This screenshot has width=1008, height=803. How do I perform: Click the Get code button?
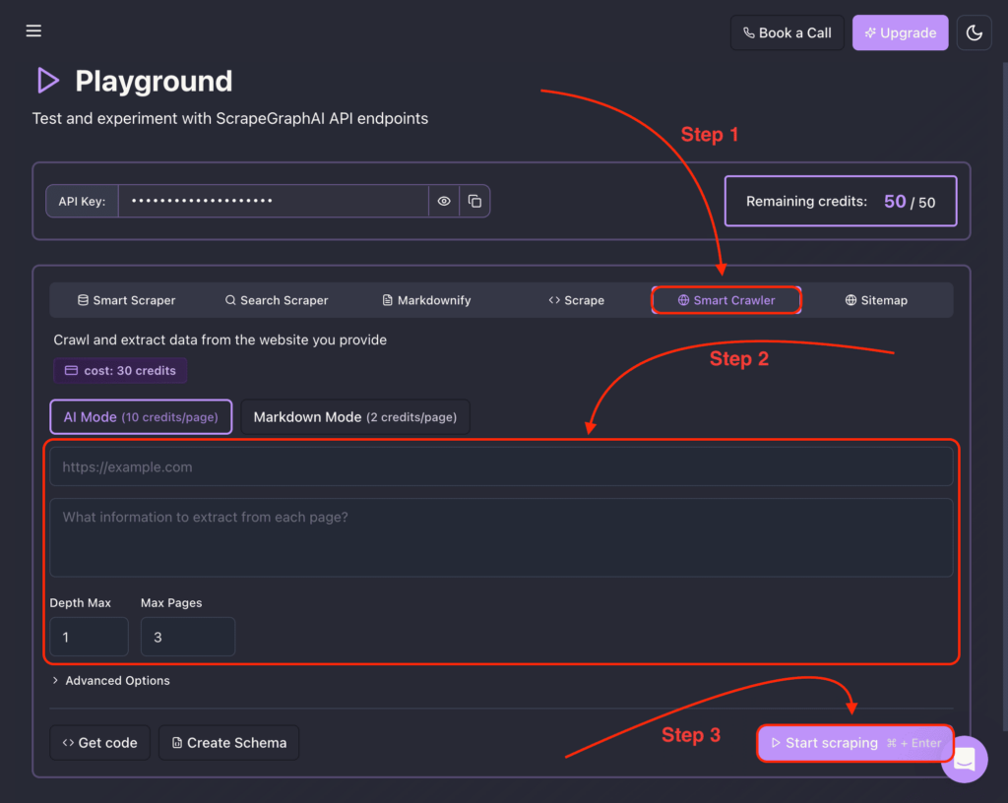point(99,743)
